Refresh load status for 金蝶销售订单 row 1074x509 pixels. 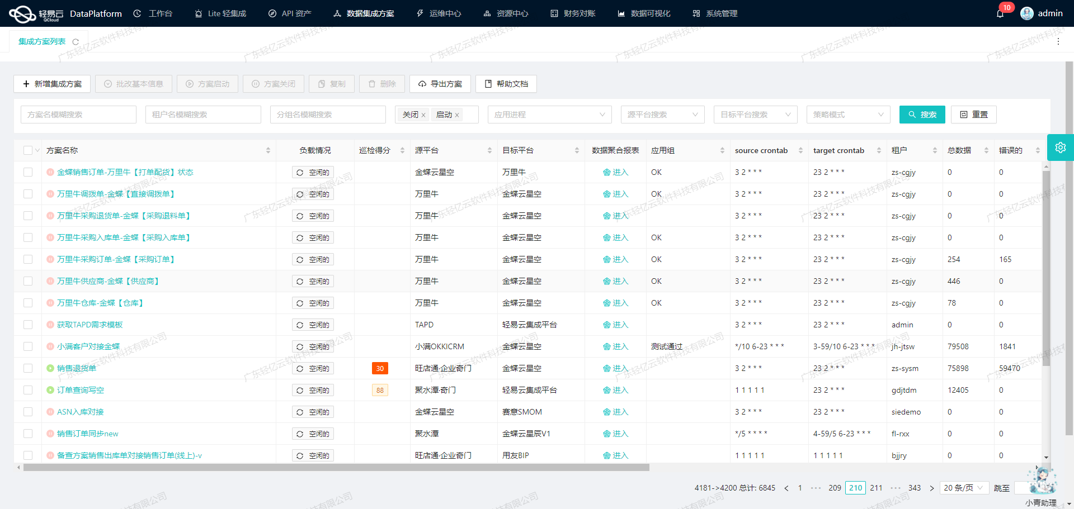300,172
